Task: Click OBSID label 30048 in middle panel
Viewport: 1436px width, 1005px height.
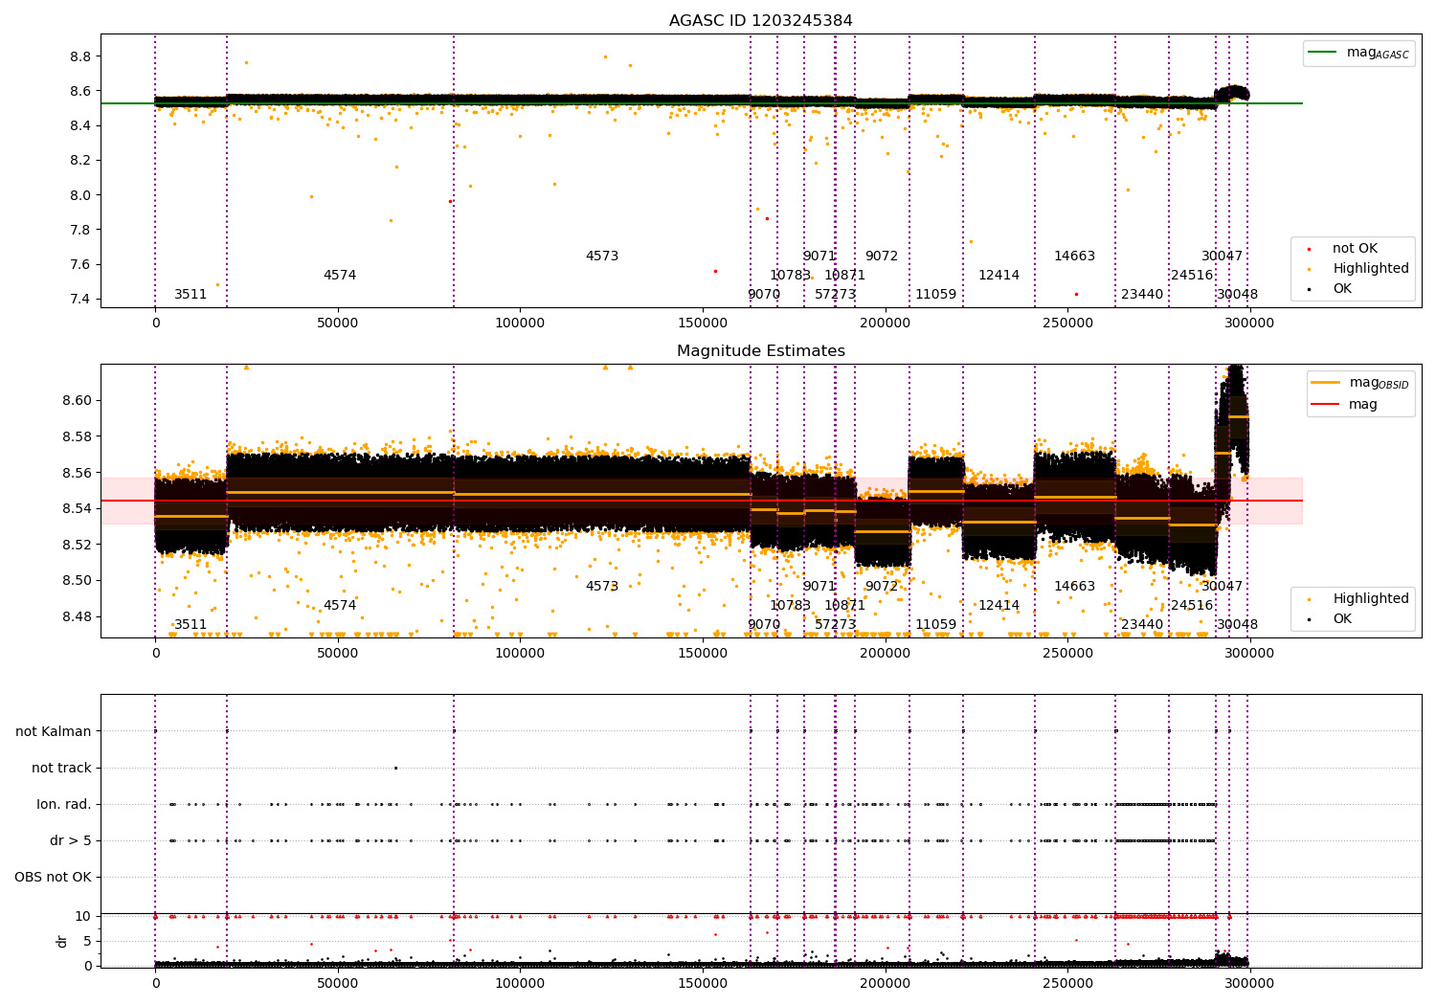Action: (1237, 625)
